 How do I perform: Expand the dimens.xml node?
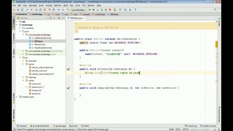click(x=27, y=87)
